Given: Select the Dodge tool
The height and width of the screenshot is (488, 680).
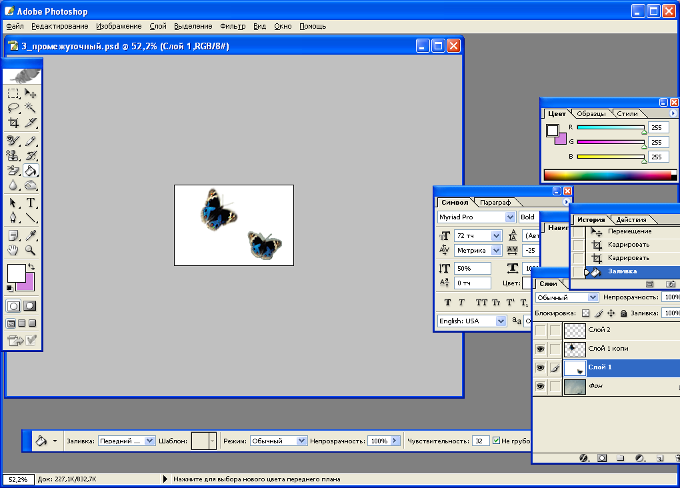Looking at the screenshot, I should coord(31,185).
